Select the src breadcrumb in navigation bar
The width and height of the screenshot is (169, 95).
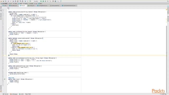click(10, 3)
